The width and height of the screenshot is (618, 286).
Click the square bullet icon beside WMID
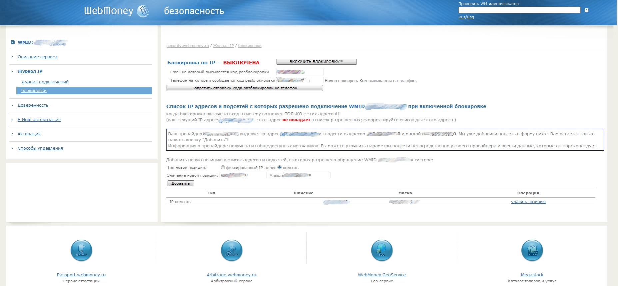[13, 42]
